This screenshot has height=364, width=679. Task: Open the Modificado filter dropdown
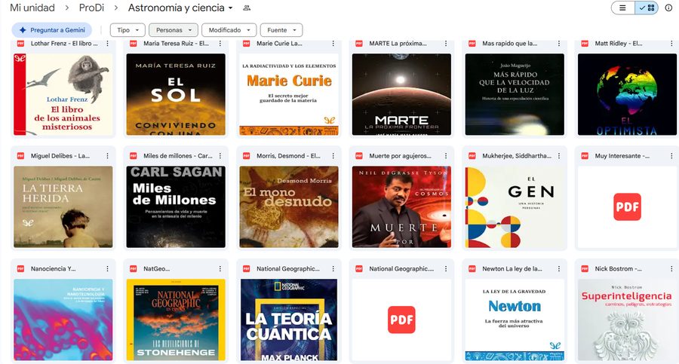pyautogui.click(x=229, y=30)
